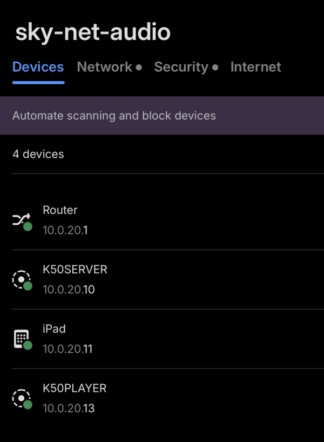Viewport: 324px width, 442px height.
Task: Click the sky-net-audio network title
Action: pos(92,32)
